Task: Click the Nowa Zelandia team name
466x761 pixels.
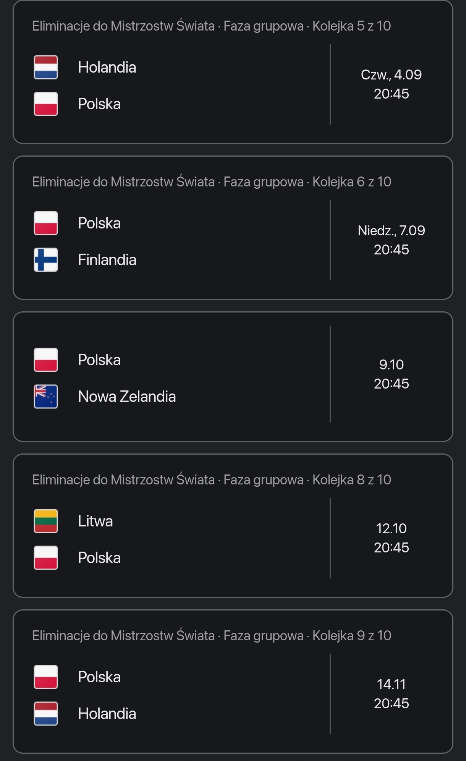Action: [127, 397]
